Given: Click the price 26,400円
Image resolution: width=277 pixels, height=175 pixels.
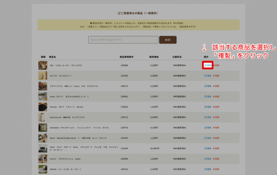Looking at the screenshot, I should pyautogui.click(x=155, y=149).
